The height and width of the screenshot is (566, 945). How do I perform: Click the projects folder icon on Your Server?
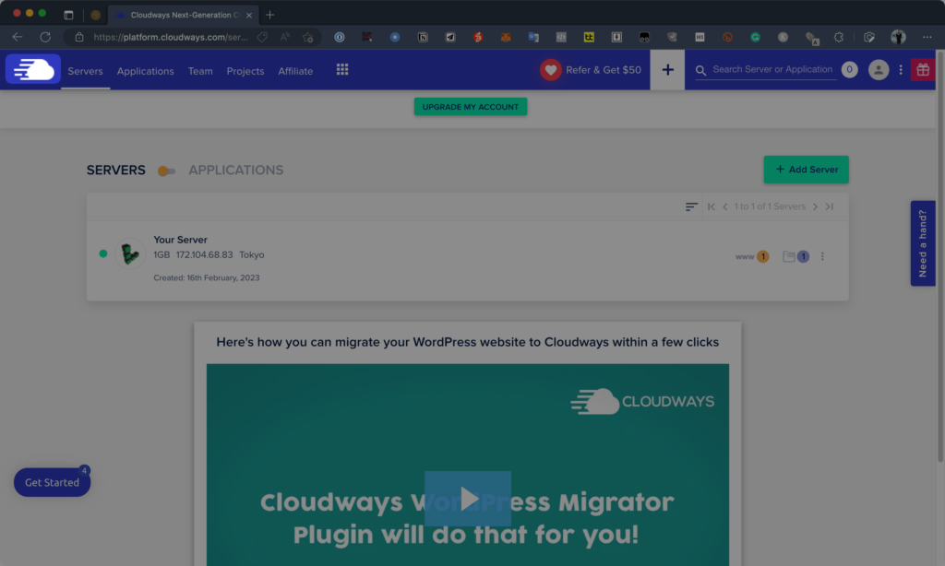[x=788, y=256]
